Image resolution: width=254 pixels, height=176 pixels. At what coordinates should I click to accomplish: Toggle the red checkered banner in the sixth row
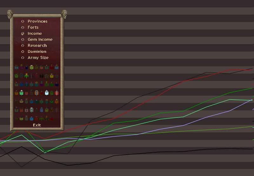(x=21, y=110)
